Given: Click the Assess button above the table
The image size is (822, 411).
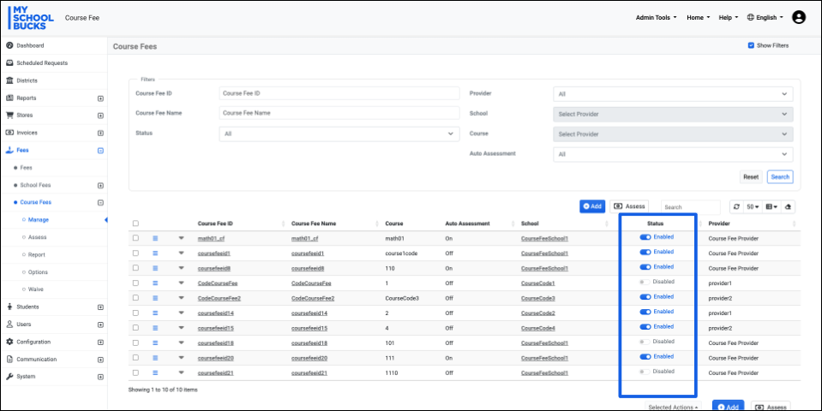Looking at the screenshot, I should pos(629,206).
